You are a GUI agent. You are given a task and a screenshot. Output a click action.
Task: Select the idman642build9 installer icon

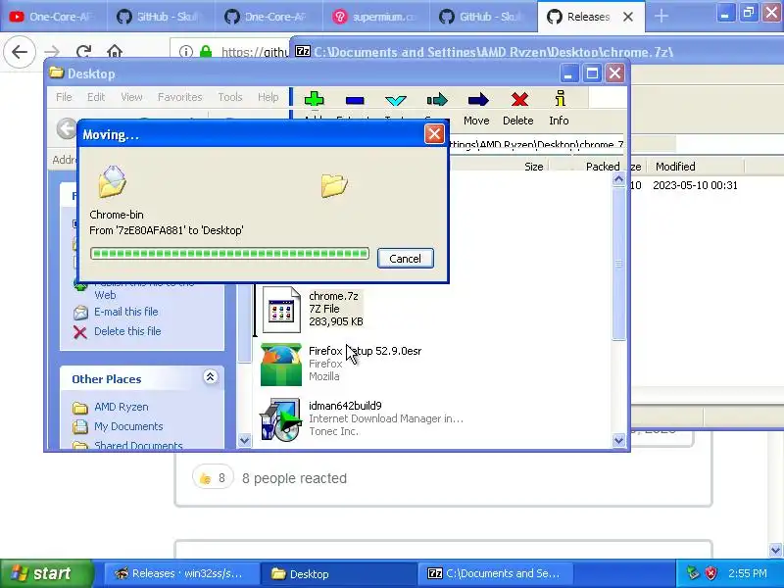tap(280, 419)
